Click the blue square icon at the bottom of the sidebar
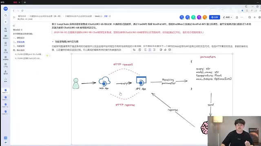Viewport: 261px width, 146px height. [x=5, y=138]
